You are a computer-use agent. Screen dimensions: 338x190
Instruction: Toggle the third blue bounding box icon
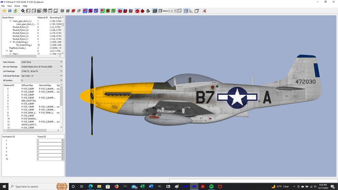click(x=96, y=11)
